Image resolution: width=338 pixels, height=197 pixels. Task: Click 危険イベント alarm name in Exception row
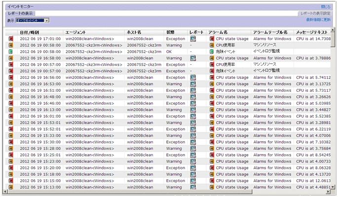[x=225, y=71]
